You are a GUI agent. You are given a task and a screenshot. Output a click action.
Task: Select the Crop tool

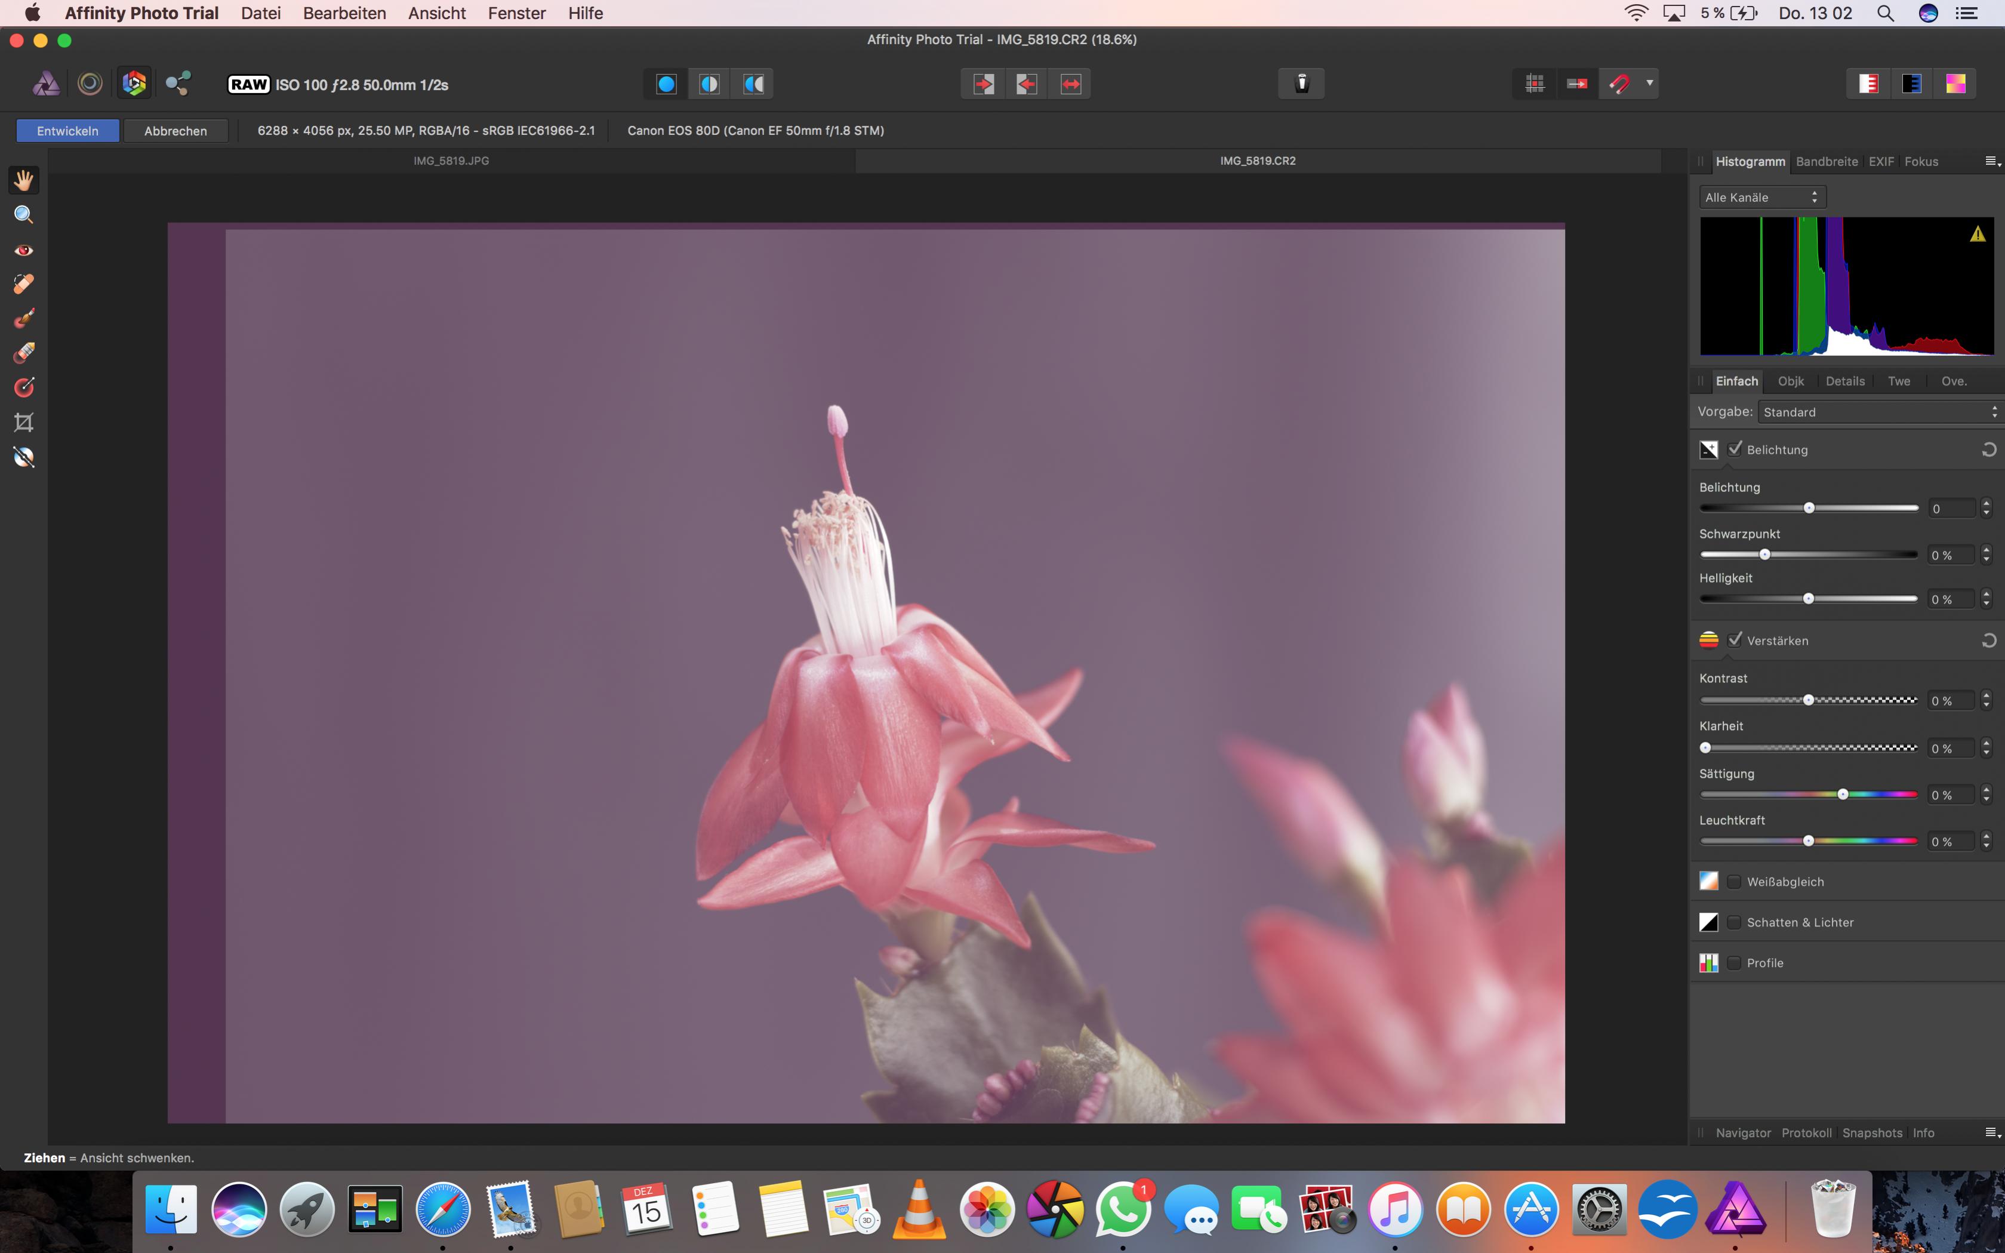point(23,423)
